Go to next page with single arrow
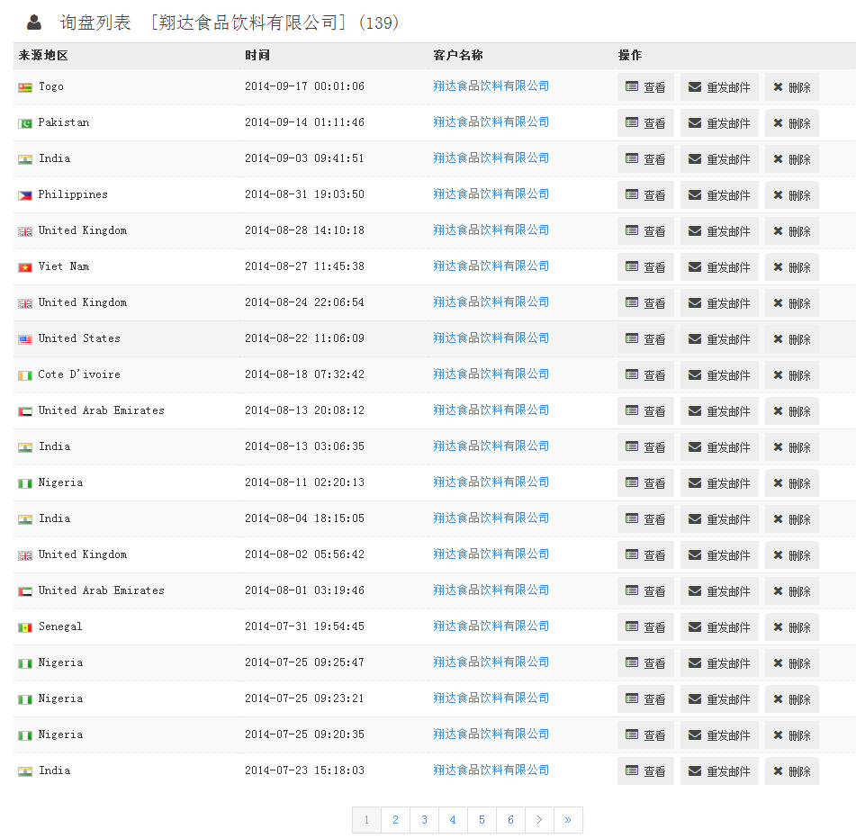The height and width of the screenshot is (838, 856). pos(539,820)
